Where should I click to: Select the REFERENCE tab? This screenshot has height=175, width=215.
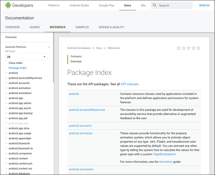57,27
